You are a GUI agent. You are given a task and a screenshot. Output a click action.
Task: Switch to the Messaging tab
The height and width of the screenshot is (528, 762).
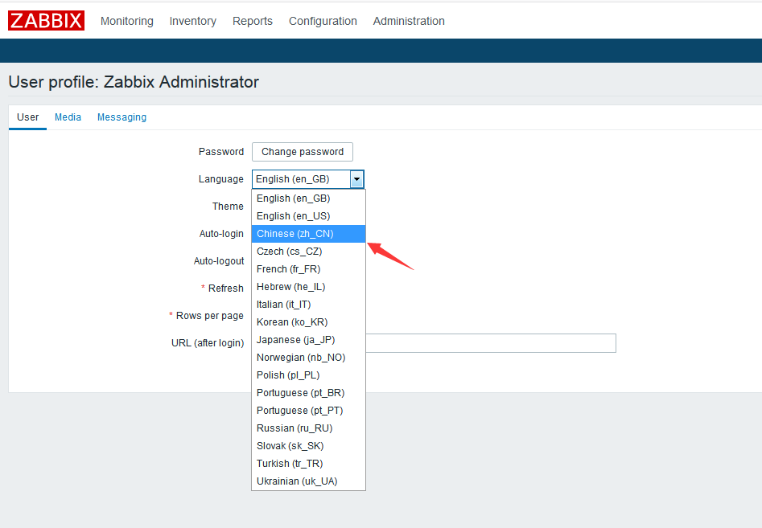tap(122, 117)
